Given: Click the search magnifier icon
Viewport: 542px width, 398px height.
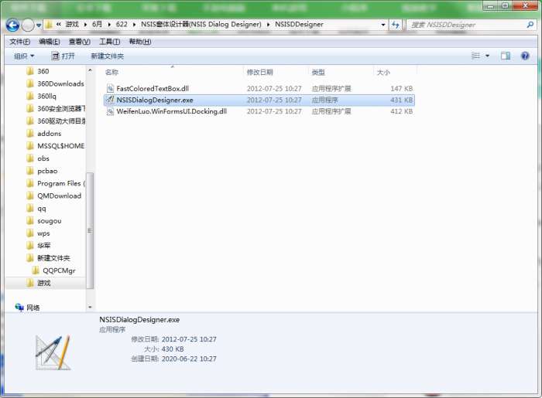Looking at the screenshot, I should coord(530,25).
